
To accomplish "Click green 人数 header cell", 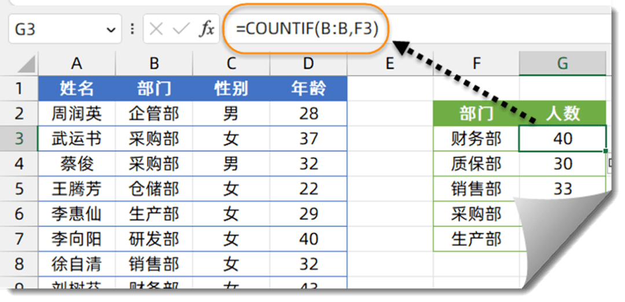I will (x=563, y=113).
